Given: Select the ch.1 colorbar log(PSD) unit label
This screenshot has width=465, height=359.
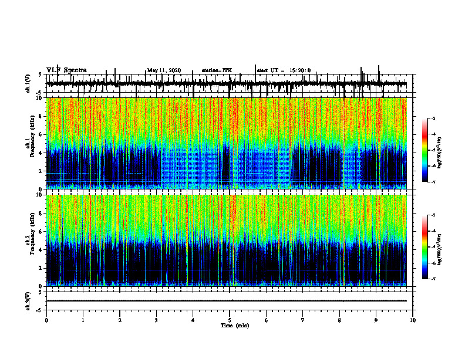Looking at the screenshot, I should tap(440, 153).
